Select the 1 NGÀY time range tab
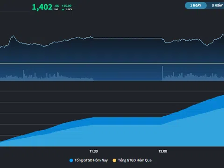This screenshot has width=224, height=168. (x=196, y=6)
